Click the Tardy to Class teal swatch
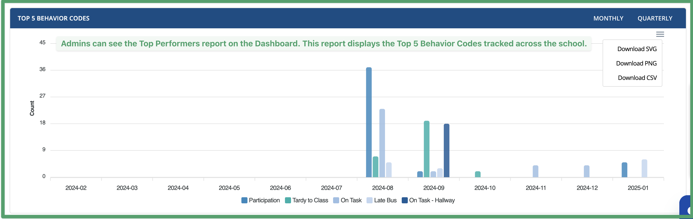This screenshot has height=219, width=693. 287,200
